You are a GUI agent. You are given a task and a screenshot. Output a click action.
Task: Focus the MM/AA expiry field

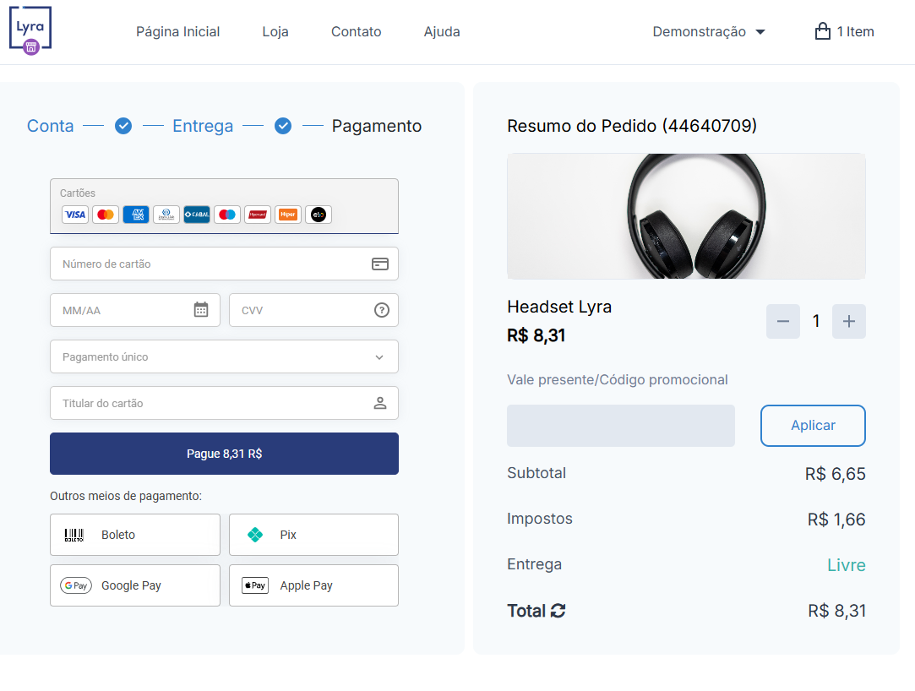point(135,310)
